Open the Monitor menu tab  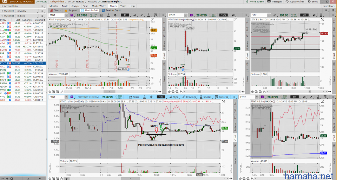54,6
